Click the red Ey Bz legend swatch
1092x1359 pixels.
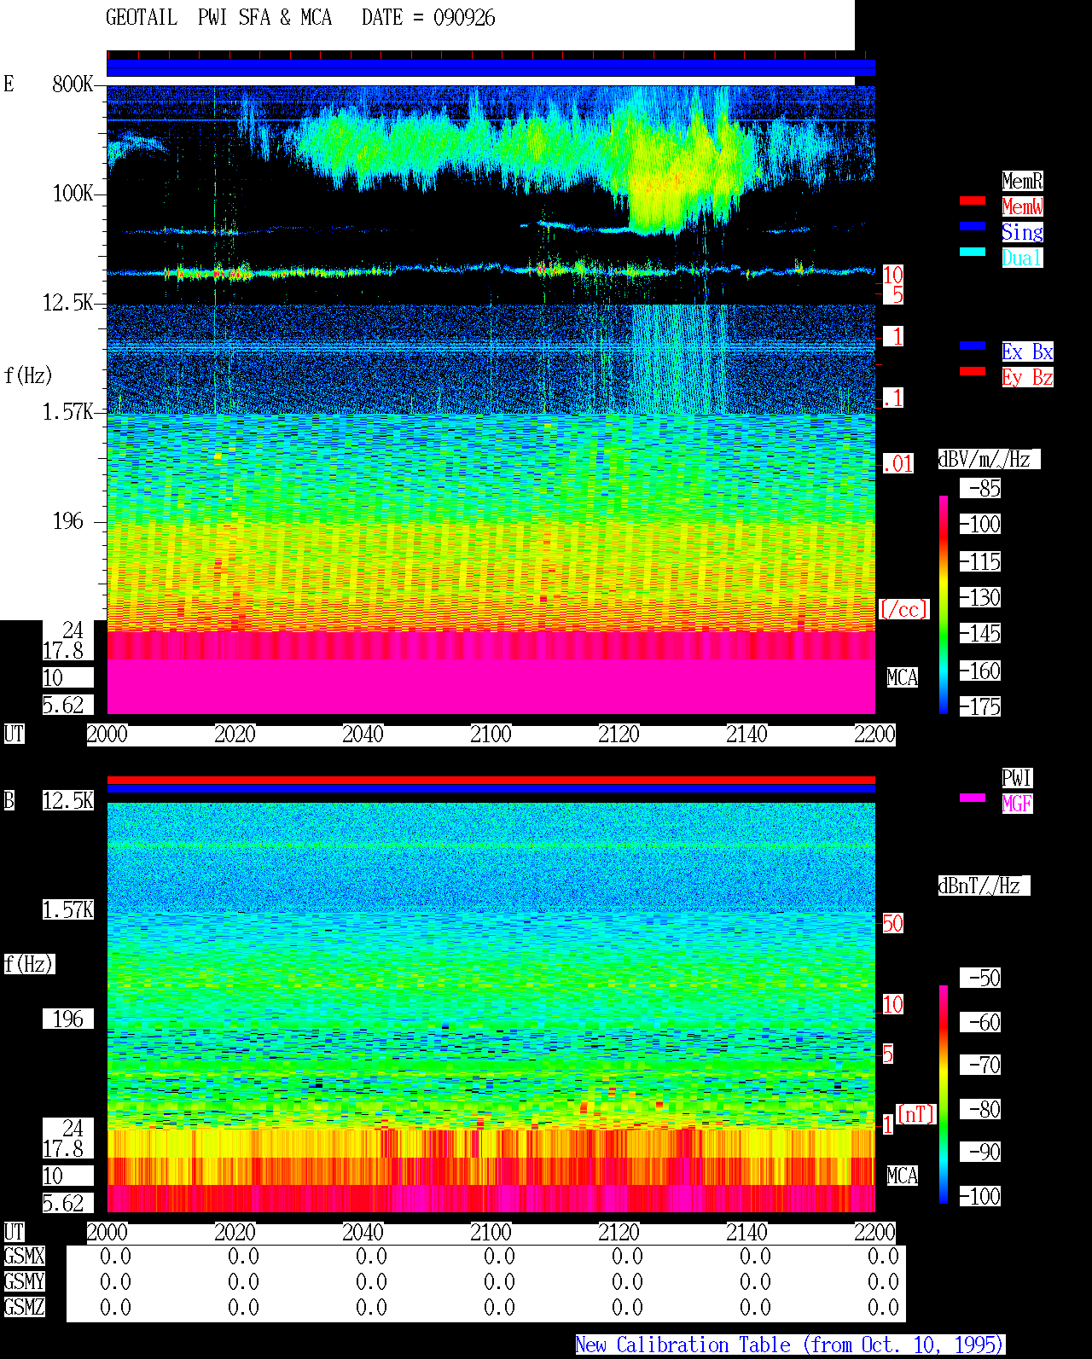coord(973,371)
